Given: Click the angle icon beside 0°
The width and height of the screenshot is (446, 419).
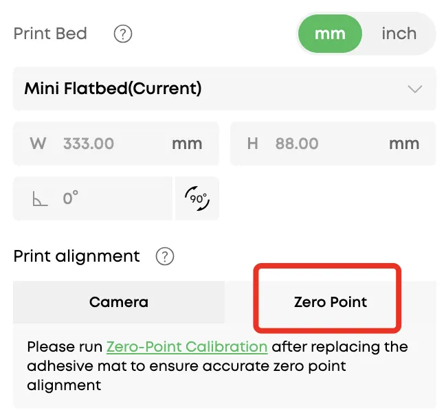Looking at the screenshot, I should click(38, 199).
